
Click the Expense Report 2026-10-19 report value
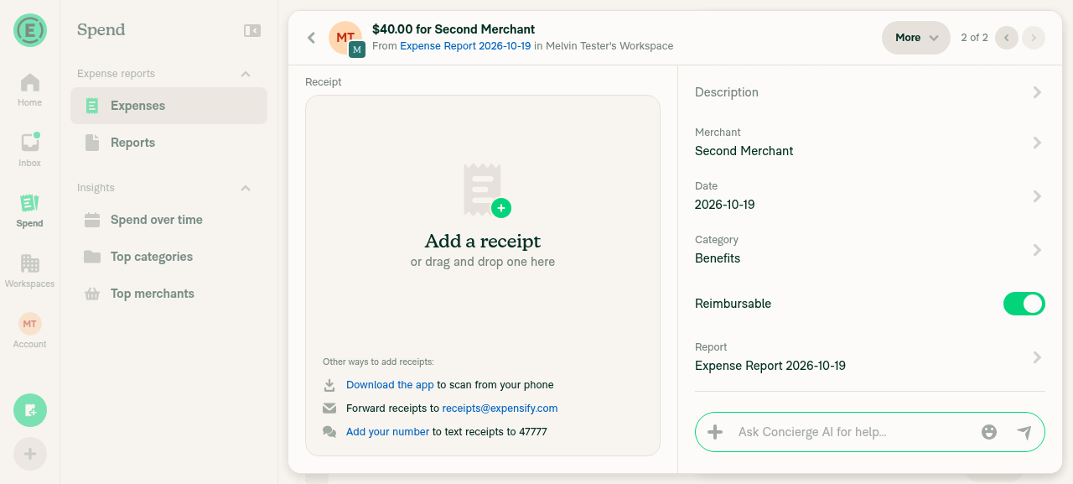770,366
